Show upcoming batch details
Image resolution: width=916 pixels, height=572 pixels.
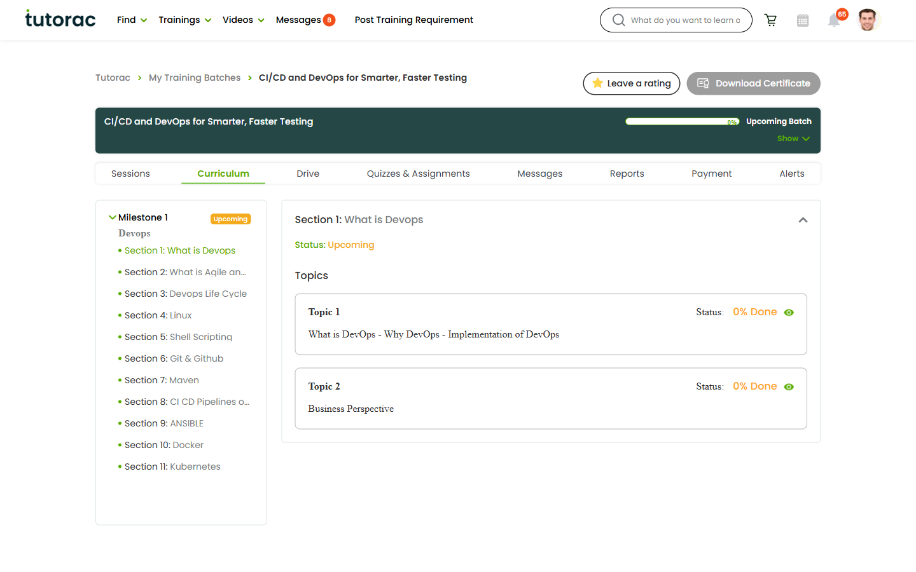793,139
